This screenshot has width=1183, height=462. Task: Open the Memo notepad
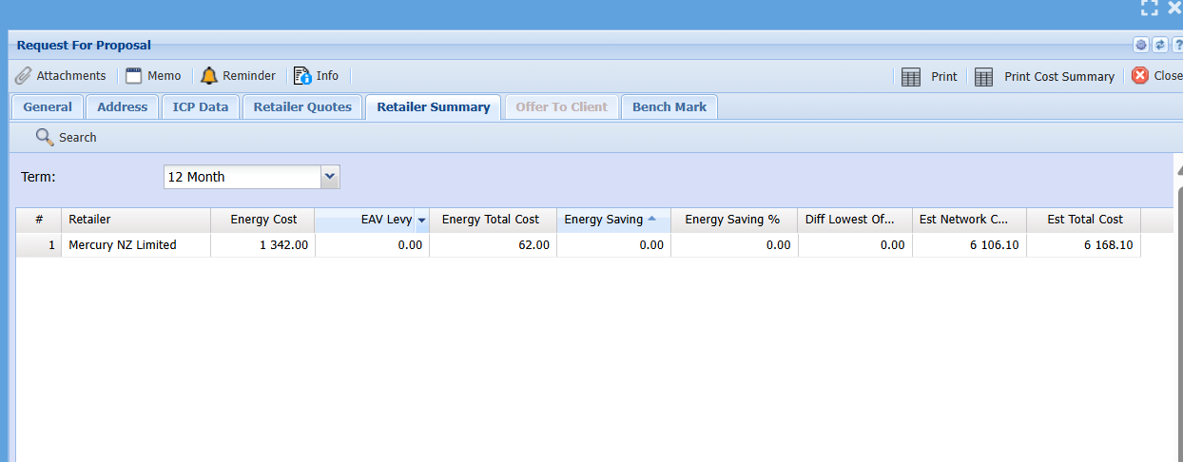(x=153, y=76)
